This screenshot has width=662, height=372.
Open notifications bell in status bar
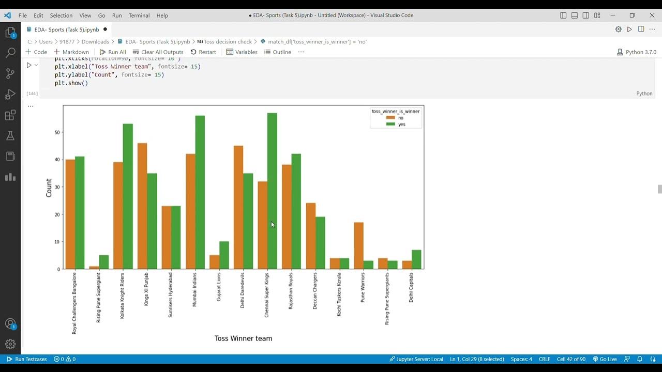point(640,359)
